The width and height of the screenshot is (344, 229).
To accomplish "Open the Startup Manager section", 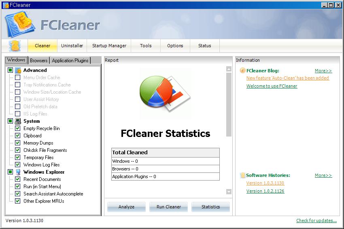I will [109, 46].
